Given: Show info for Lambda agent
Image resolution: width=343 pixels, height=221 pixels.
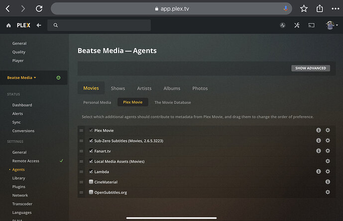Looking at the screenshot, I should click(319, 171).
